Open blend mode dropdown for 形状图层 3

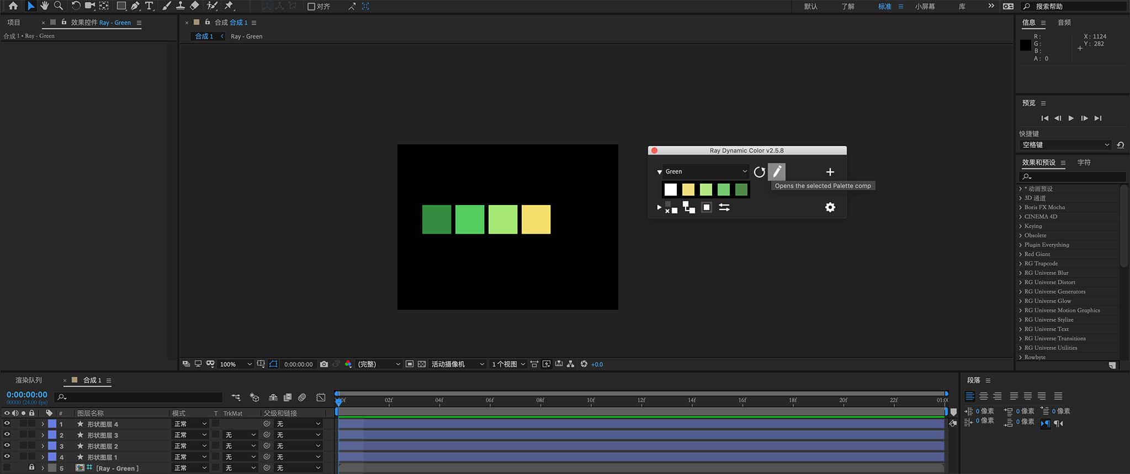[x=190, y=435]
